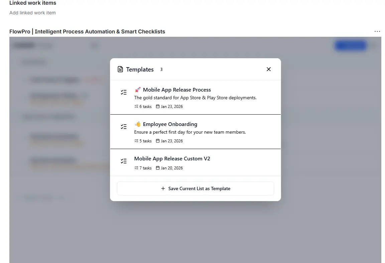Select the Employee Onboarding template
This screenshot has width=385, height=263.
170,124
